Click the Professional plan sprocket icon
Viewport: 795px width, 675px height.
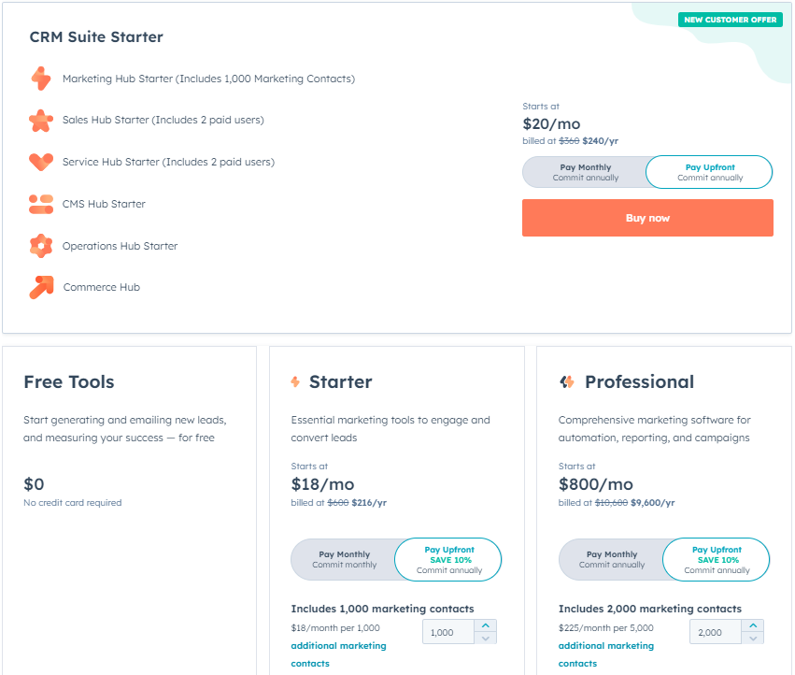(x=566, y=381)
